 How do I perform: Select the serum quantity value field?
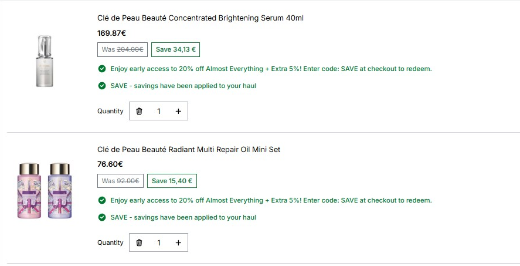point(159,111)
